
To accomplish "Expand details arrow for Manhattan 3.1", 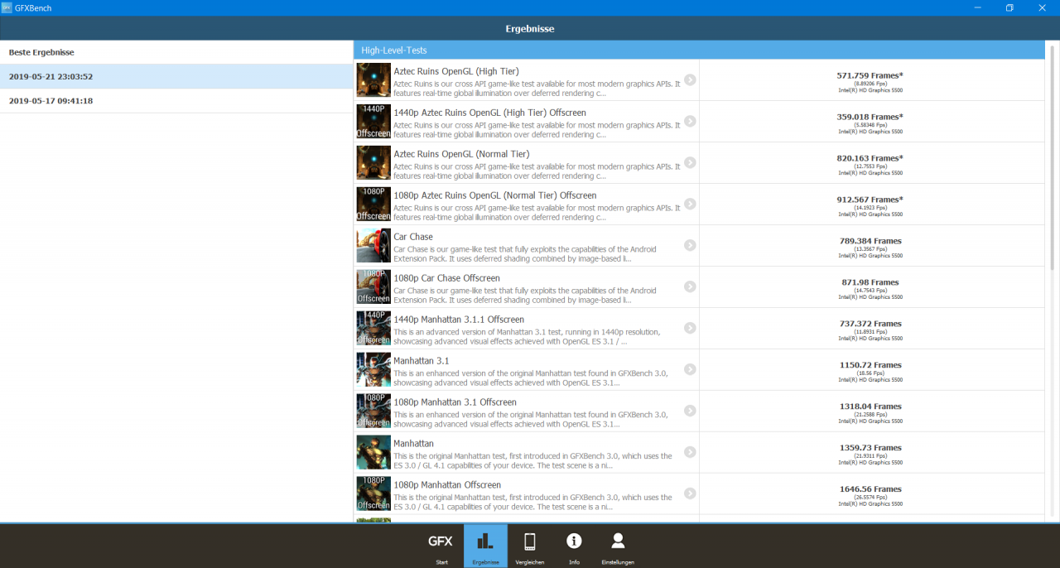I will (690, 369).
